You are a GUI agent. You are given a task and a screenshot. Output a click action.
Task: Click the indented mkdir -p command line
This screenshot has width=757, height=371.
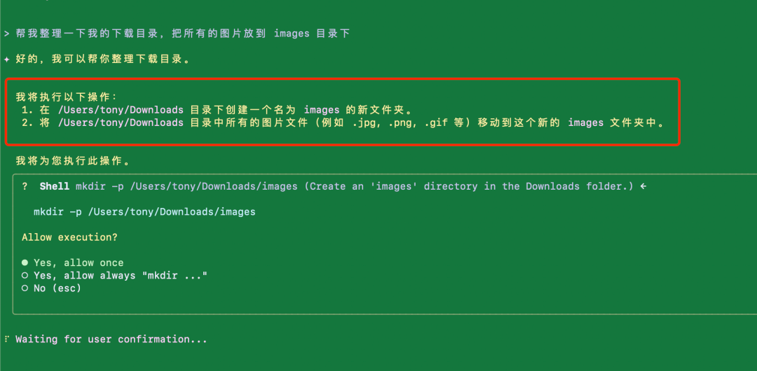pyautogui.click(x=144, y=211)
